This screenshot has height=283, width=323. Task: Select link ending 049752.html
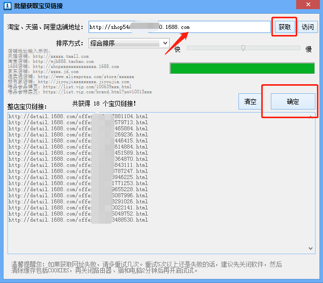tap(78, 214)
